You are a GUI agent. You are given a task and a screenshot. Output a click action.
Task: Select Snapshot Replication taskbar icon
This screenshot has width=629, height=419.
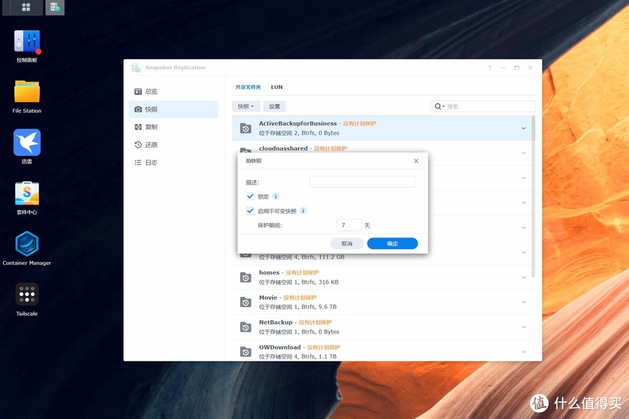click(x=55, y=7)
